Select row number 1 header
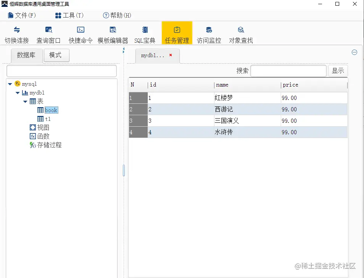This screenshot has height=278, width=364. pos(139,98)
